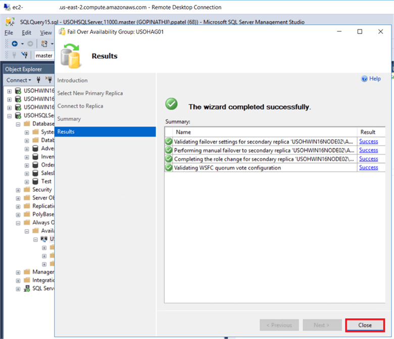The width and height of the screenshot is (394, 339).
Task: Collapse the Databases folder
Action: click(x=18, y=124)
